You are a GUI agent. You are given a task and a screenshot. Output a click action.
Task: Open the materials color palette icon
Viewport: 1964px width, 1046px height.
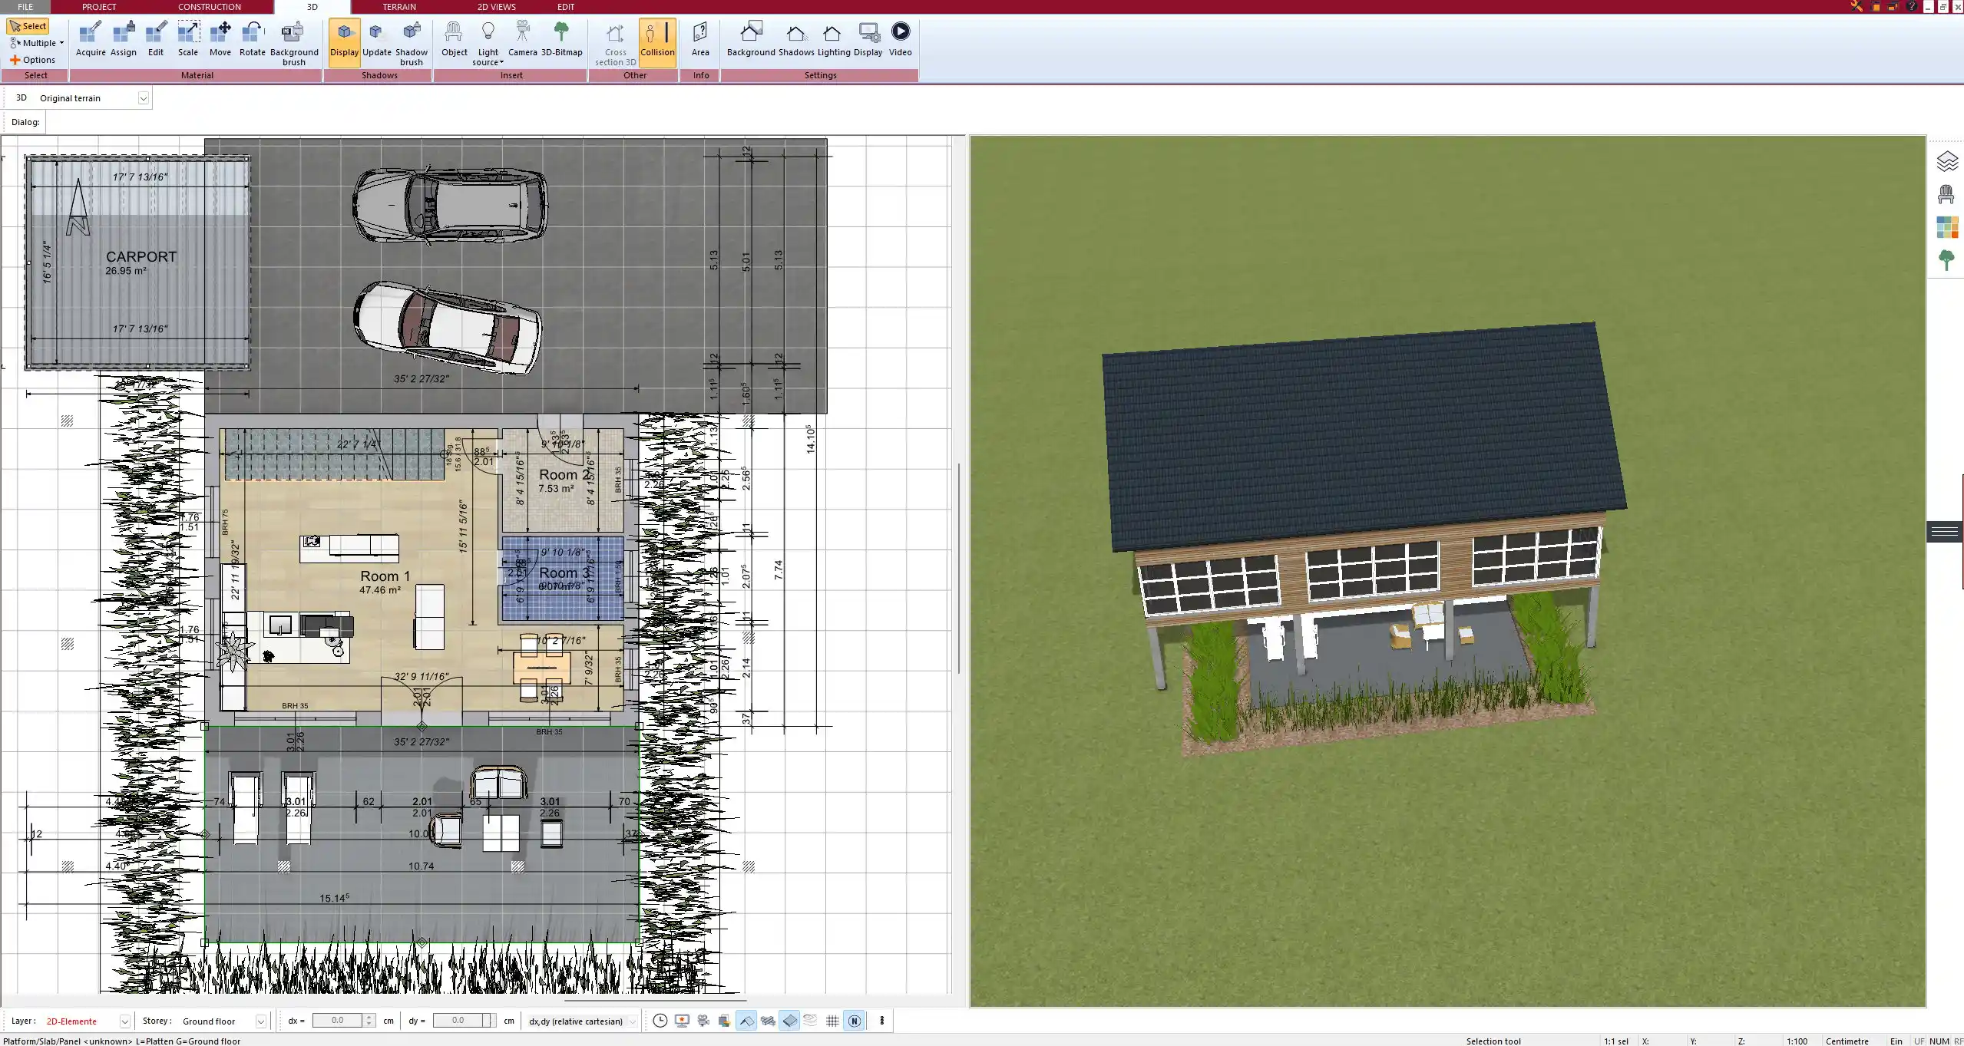(1946, 227)
